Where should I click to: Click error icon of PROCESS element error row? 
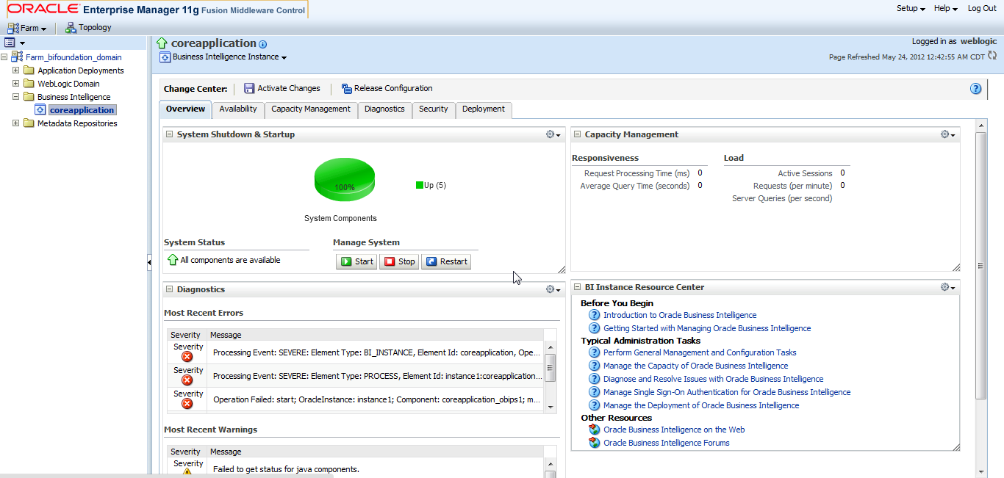click(x=187, y=380)
